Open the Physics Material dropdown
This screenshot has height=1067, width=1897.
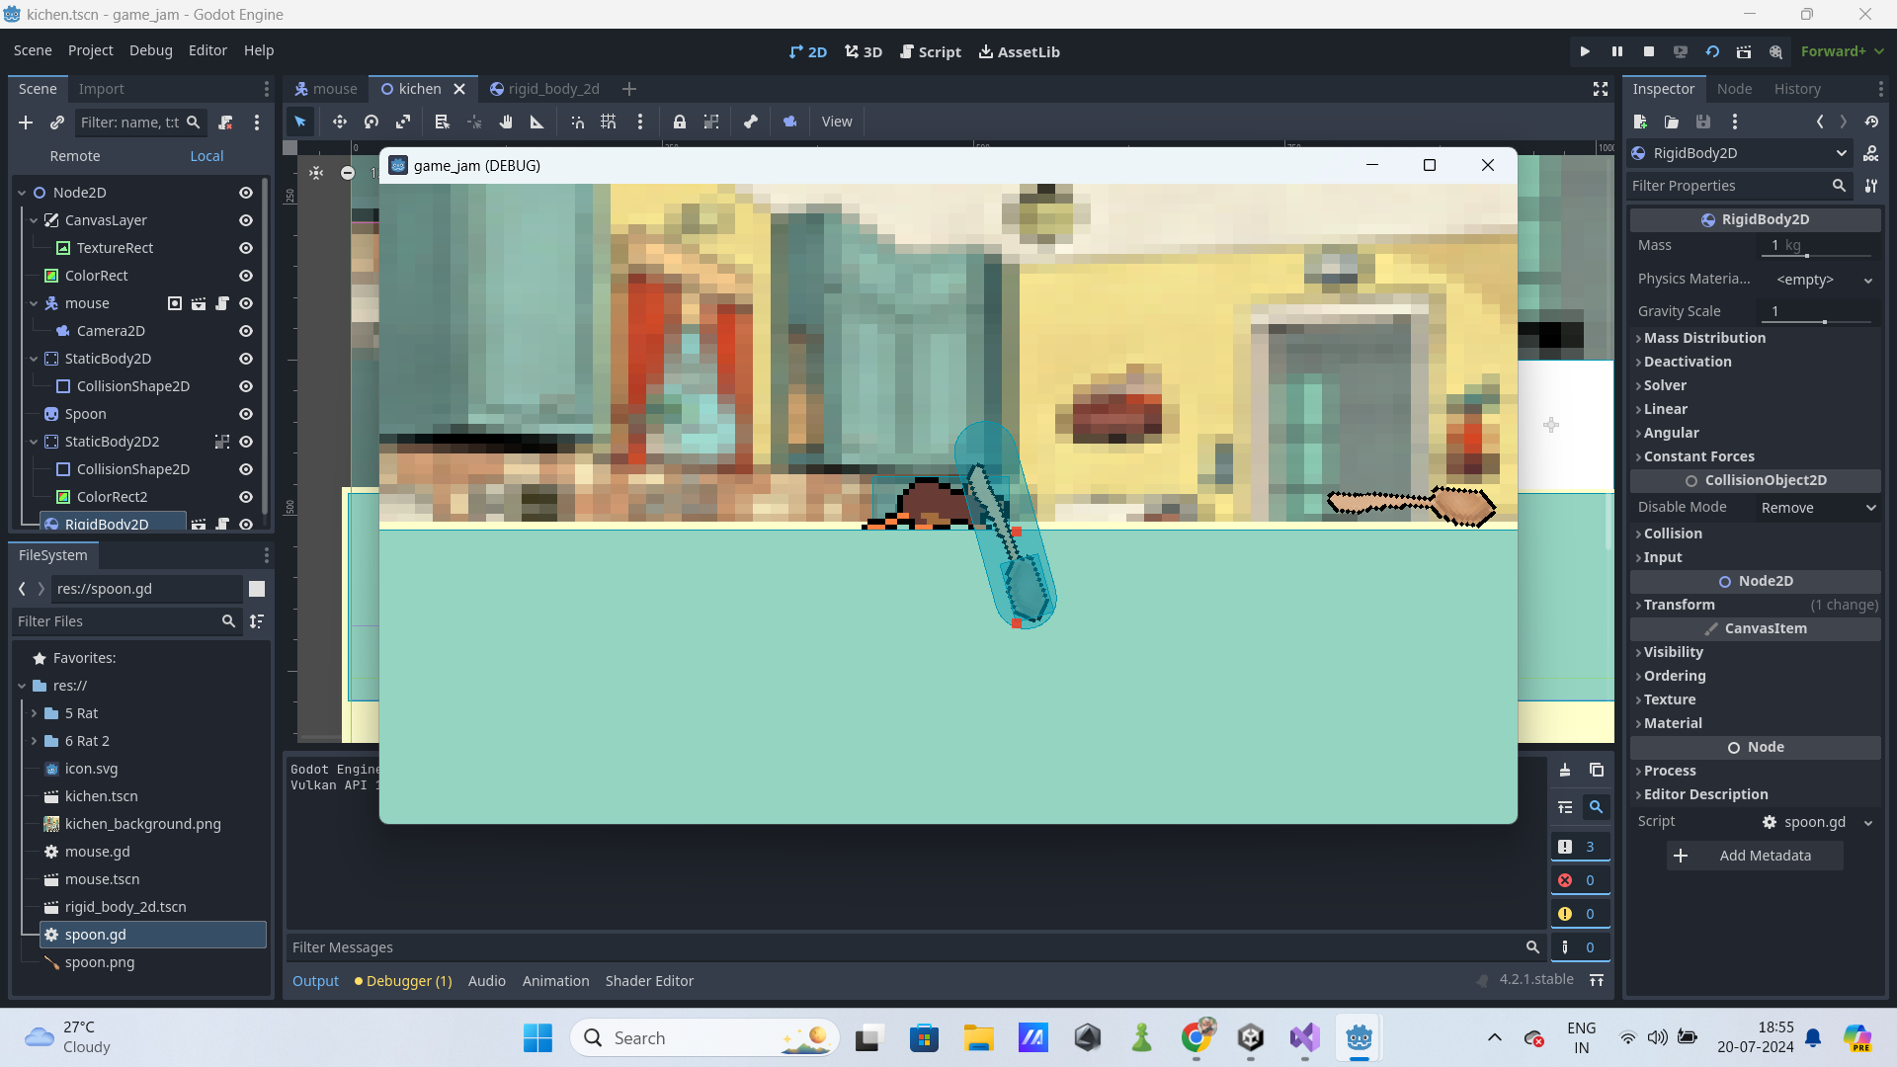pos(1823,280)
